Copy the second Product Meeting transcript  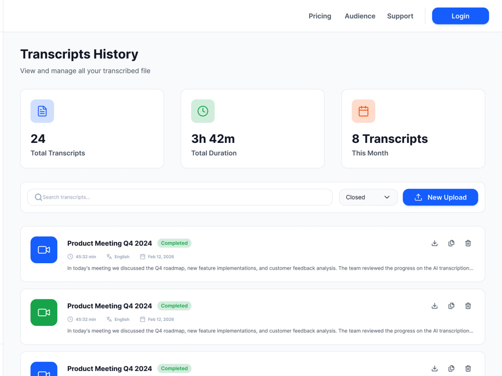click(451, 306)
